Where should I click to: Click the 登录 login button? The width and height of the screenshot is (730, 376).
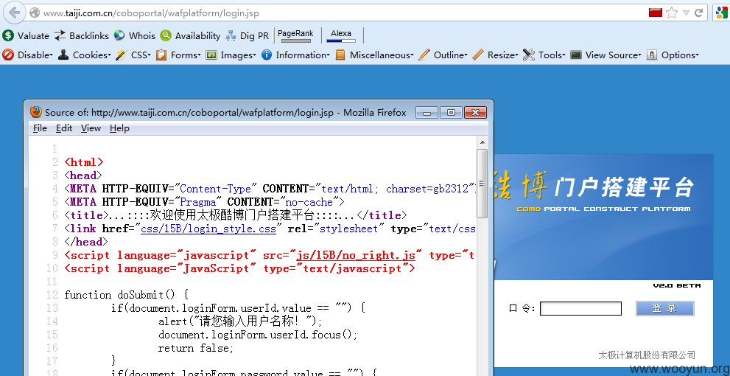point(665,308)
